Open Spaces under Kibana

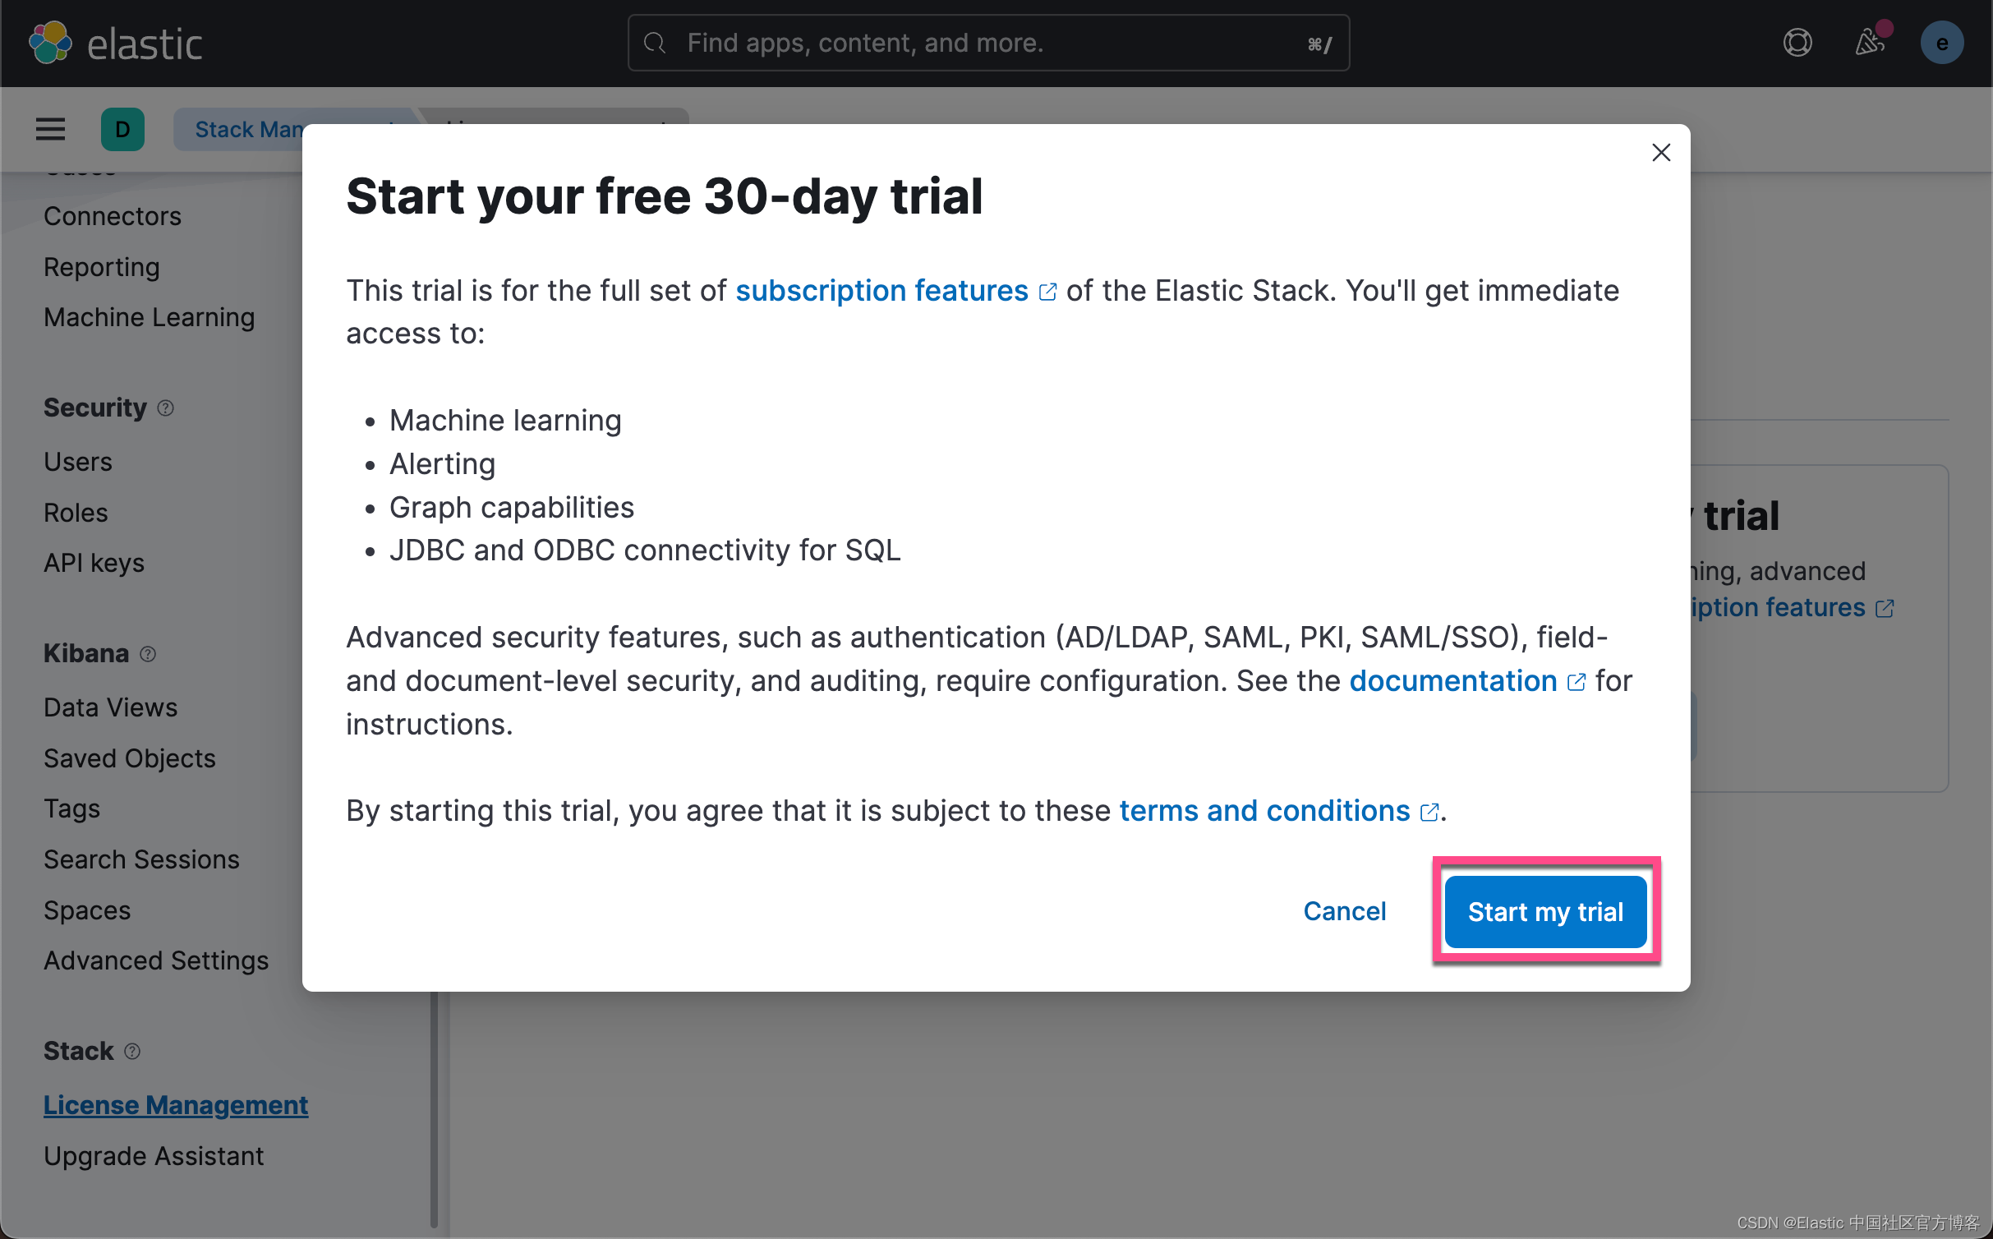point(87,910)
